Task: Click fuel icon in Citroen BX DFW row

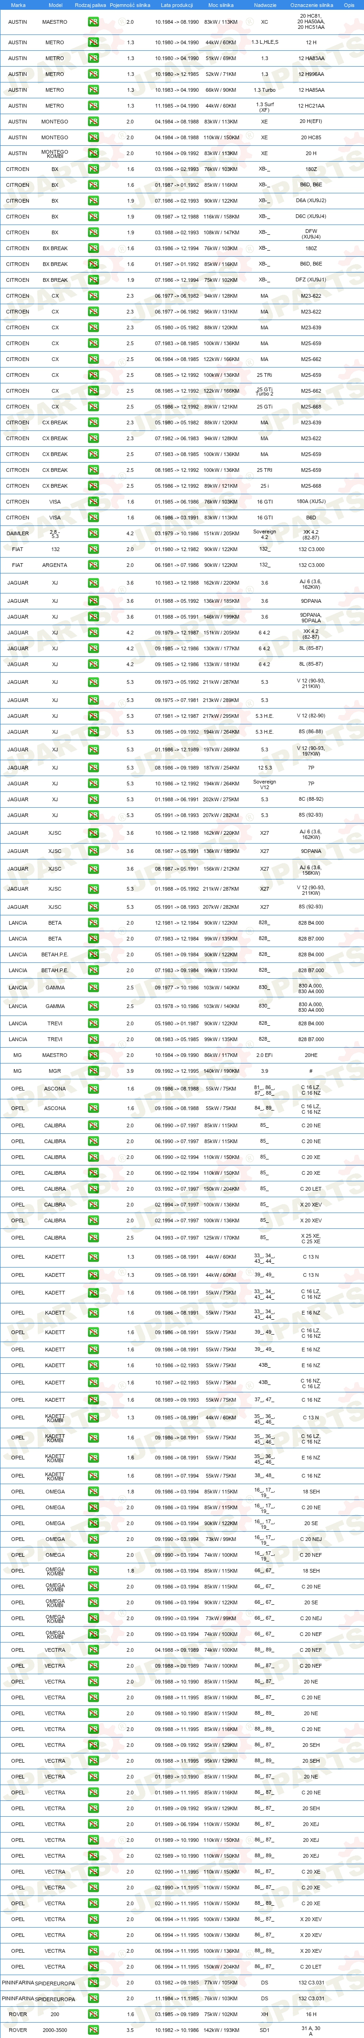Action: (x=94, y=232)
